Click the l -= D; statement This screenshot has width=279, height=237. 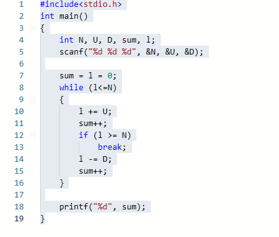(x=95, y=159)
